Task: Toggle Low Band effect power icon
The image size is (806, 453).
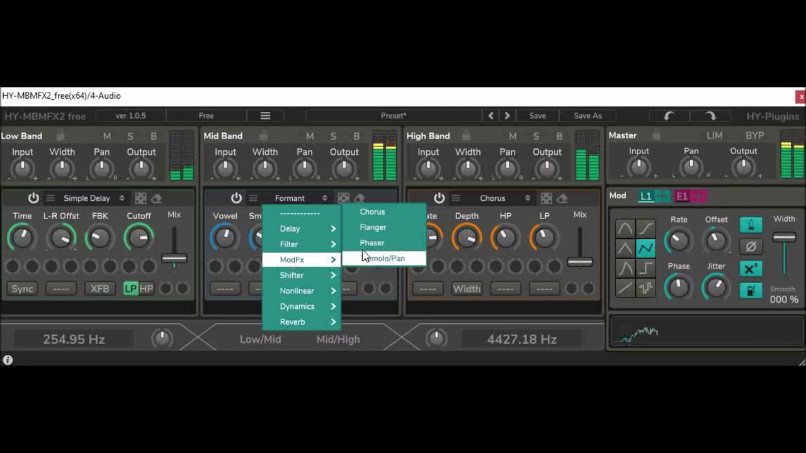Action: coord(33,198)
